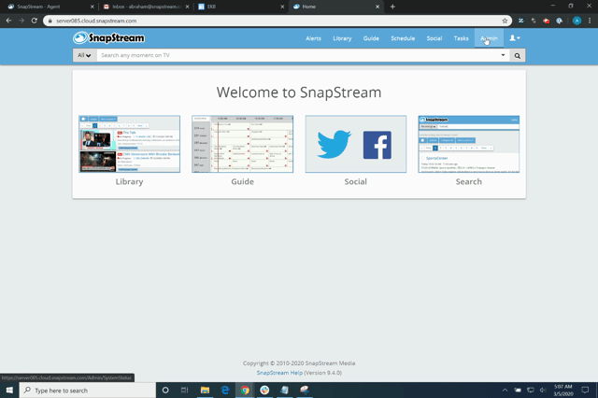The image size is (598, 398).
Task: Close the Home tab
Action: (377, 7)
